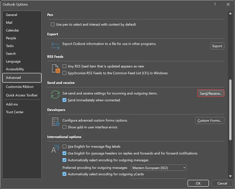This screenshot has height=189, width=235.
Task: Click the Export arrows icon
Action: click(x=55, y=46)
